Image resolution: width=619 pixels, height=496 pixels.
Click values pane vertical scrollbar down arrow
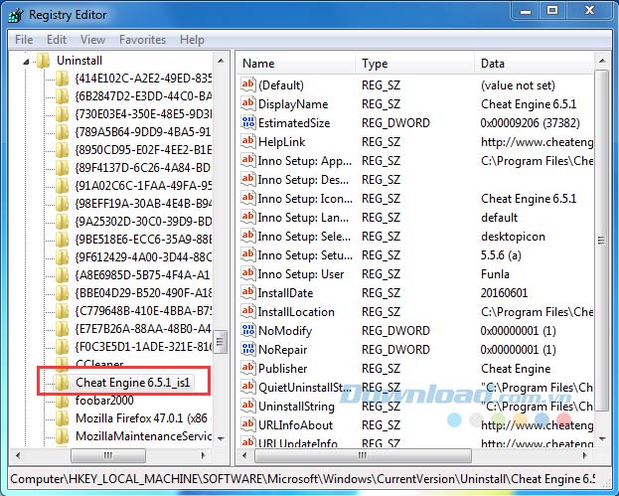pos(602,439)
